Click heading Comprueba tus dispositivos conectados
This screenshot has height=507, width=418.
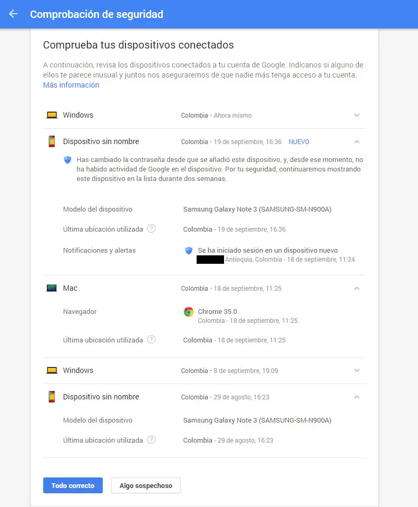coord(138,45)
